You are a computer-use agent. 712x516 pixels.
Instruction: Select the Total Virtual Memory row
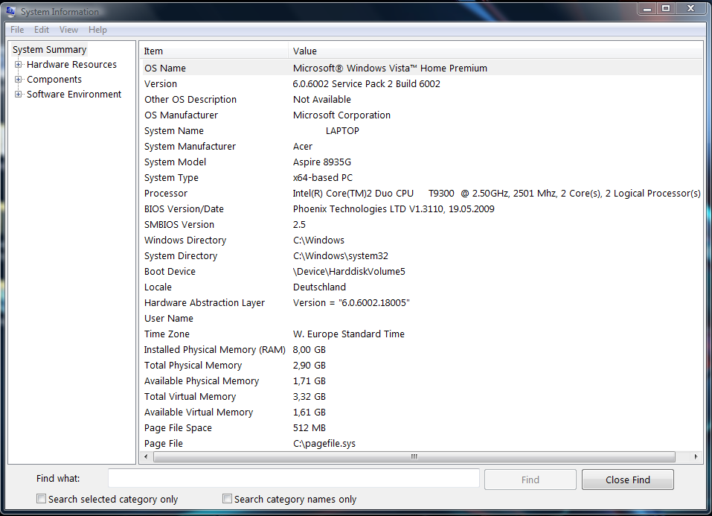(x=421, y=396)
